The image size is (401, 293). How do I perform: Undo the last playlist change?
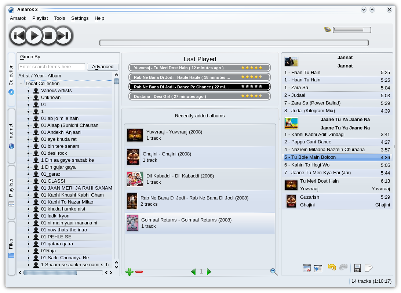click(332, 268)
